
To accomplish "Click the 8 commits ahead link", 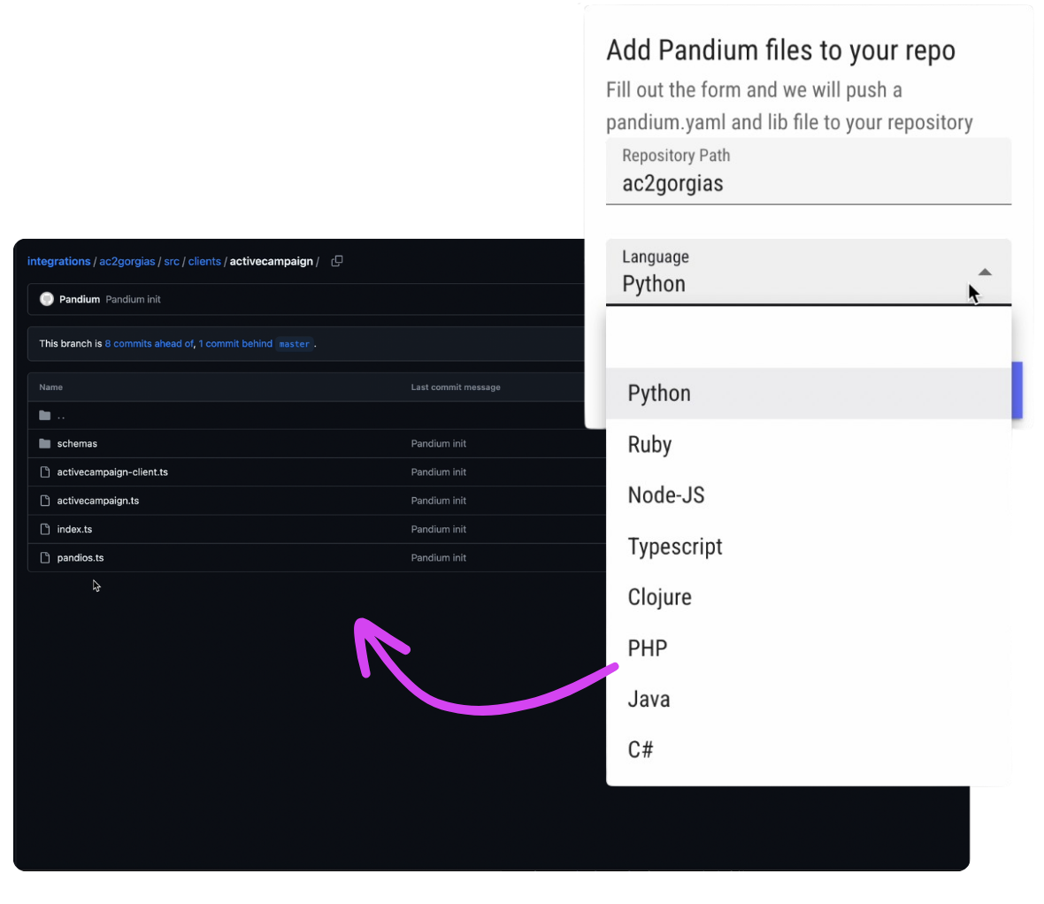I will 149,343.
